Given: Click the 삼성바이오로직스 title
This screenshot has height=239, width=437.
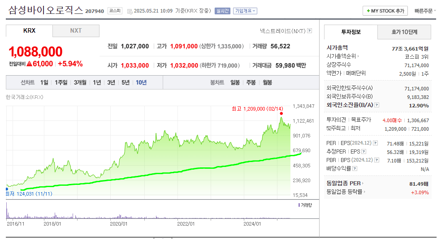Looking at the screenshot, I should tap(46, 10).
